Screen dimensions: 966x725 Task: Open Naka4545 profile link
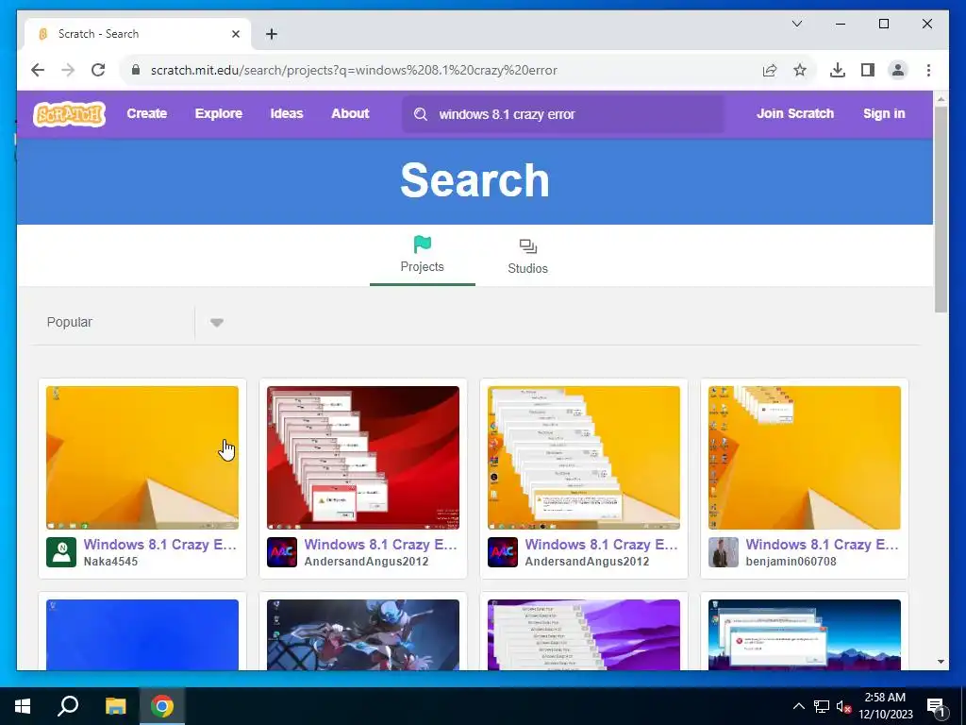point(111,562)
